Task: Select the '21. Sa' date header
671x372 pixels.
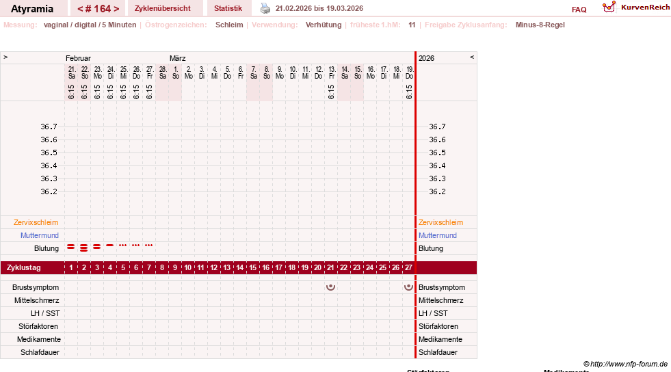Action: (x=71, y=72)
